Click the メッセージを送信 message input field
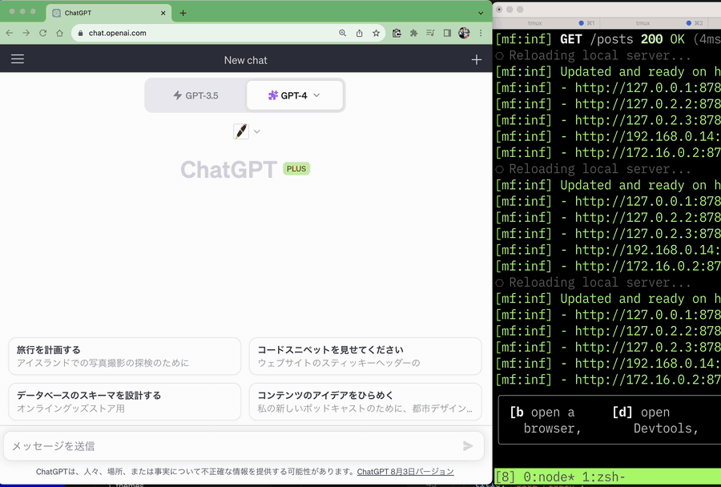Viewport: 721px width, 487px height. coord(232,446)
